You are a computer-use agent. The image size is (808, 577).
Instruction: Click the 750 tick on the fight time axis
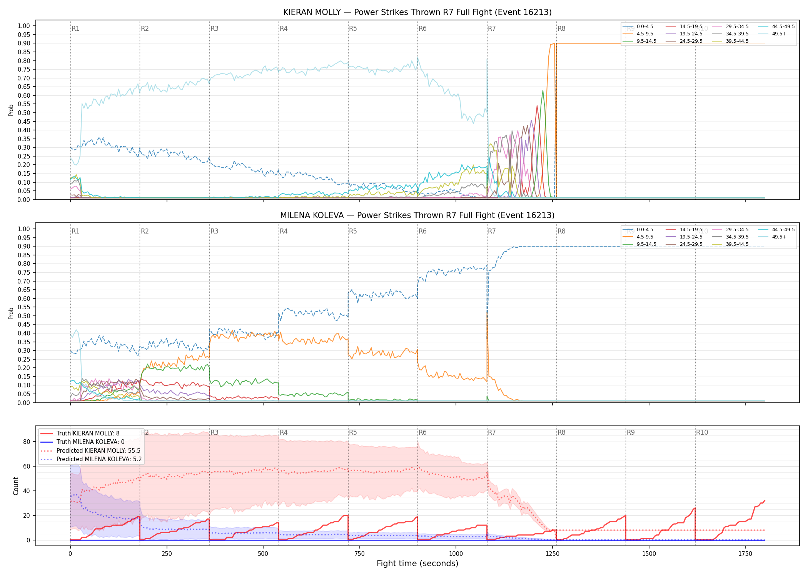click(359, 554)
